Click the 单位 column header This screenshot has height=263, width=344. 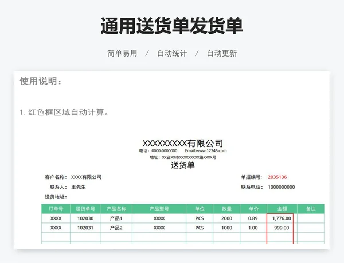coord(200,209)
